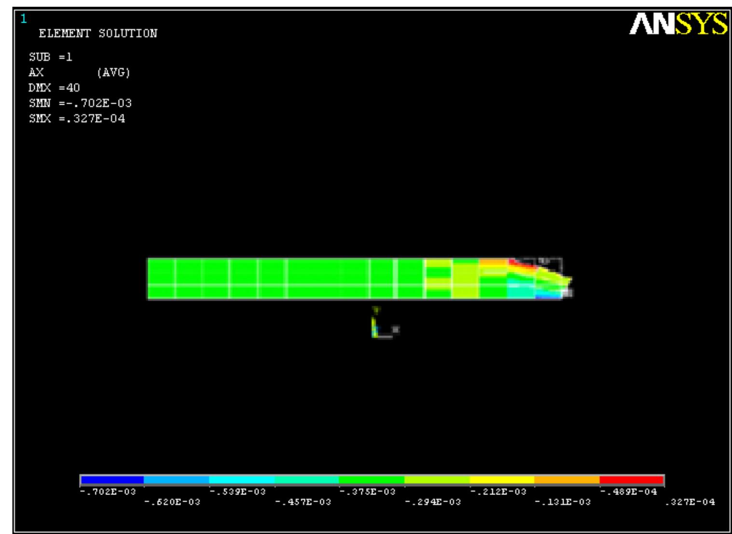Click legend value '-.489E-04'
Screen dimensions: 732x534
tap(629, 492)
